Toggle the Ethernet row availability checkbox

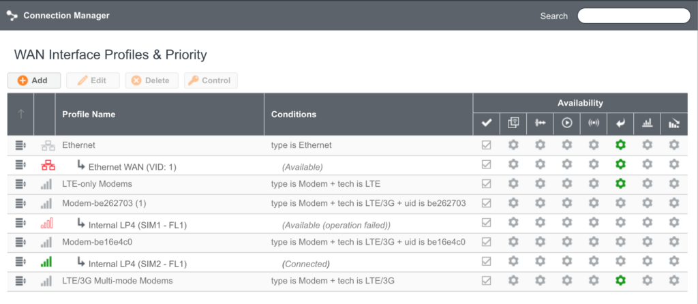pos(486,145)
